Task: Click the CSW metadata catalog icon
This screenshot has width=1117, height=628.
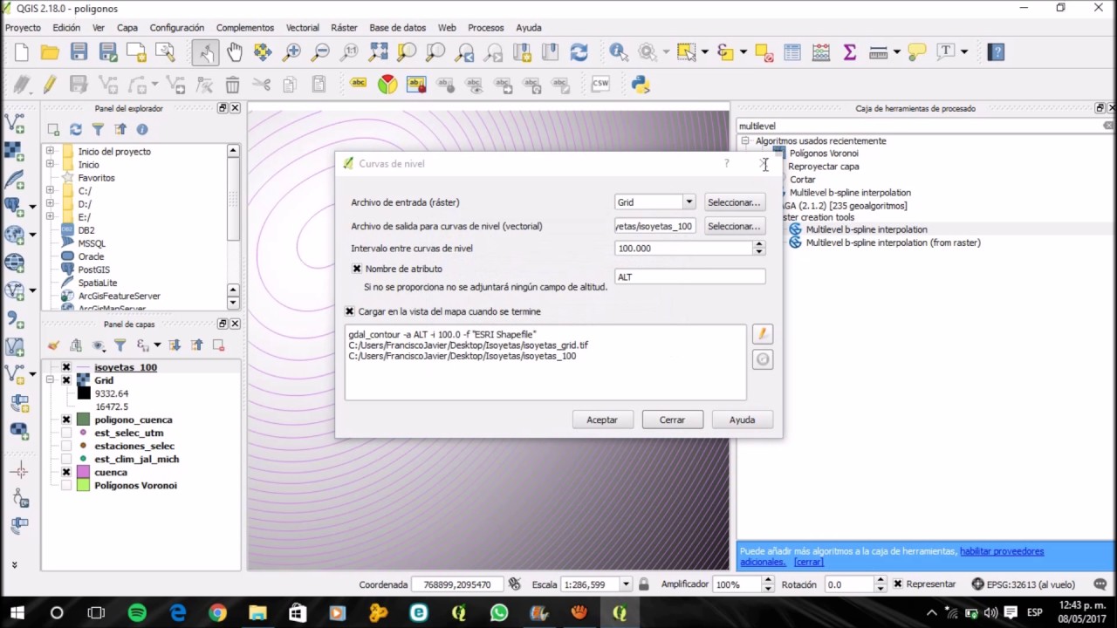Action: (x=600, y=85)
